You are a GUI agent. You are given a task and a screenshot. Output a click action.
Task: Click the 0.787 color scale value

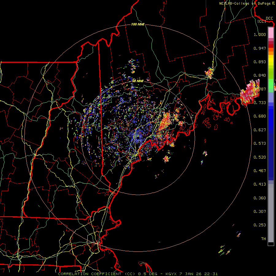click(x=260, y=89)
